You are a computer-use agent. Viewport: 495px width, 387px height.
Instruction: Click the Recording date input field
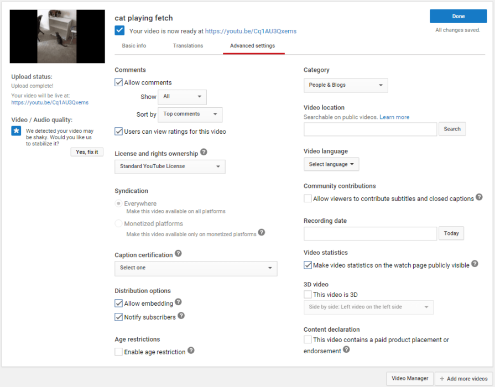pyautogui.click(x=369, y=233)
